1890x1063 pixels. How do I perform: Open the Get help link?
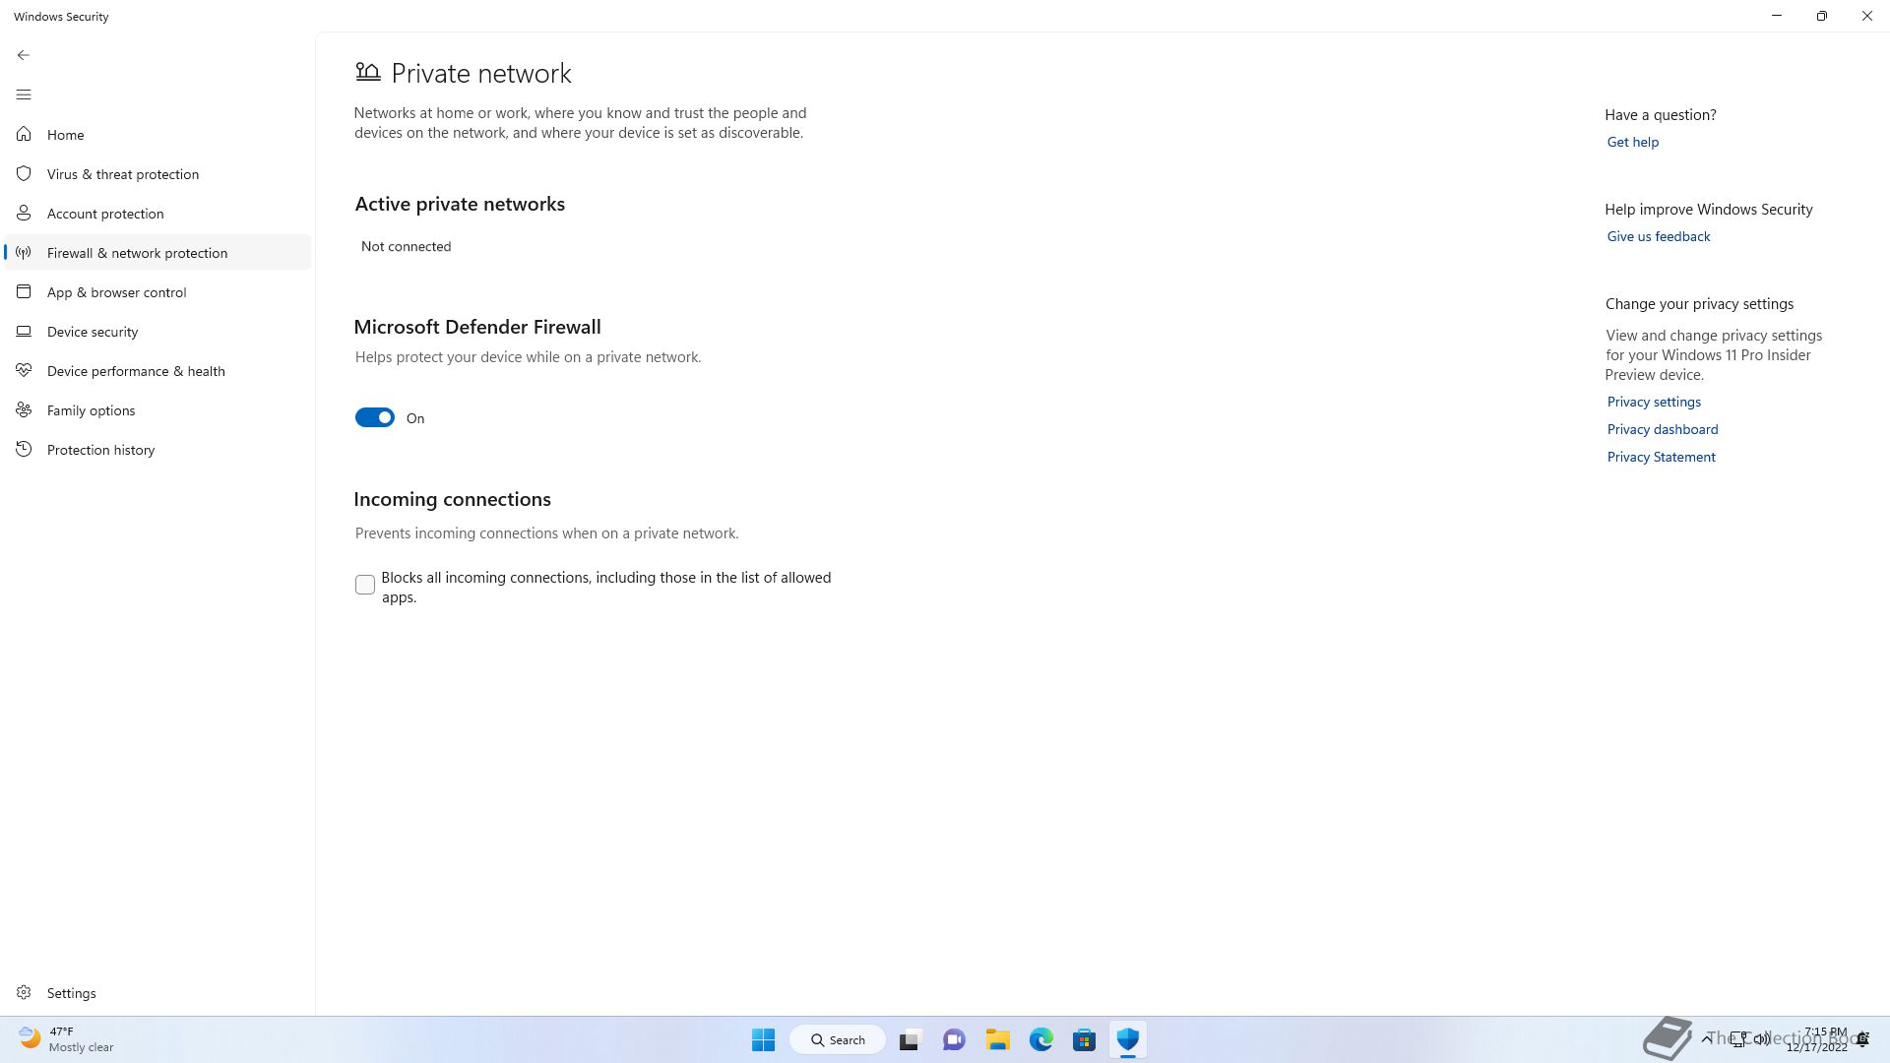1632,142
